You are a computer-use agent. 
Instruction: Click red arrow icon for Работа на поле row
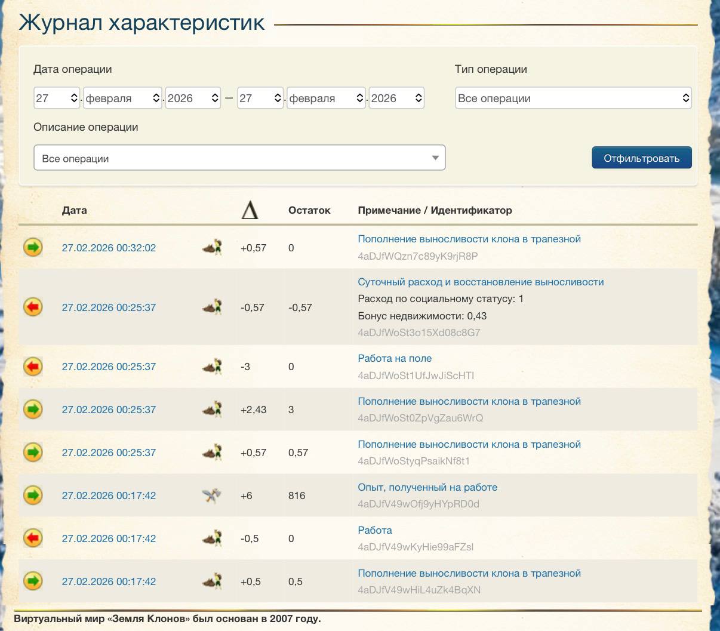(x=33, y=367)
